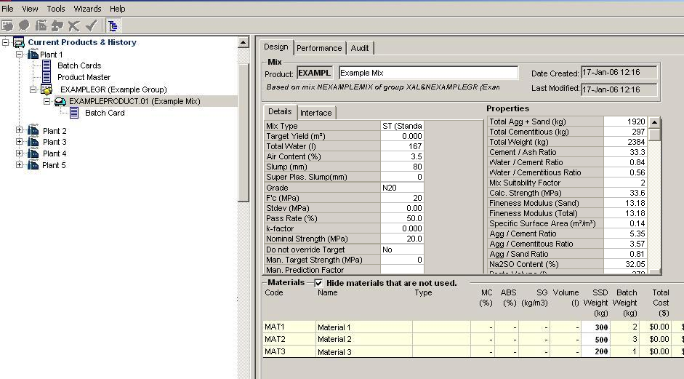Select the Batch Card item under EXAMPLEPRODUCT.01
Screen dimensions: 684x379
tap(105, 113)
